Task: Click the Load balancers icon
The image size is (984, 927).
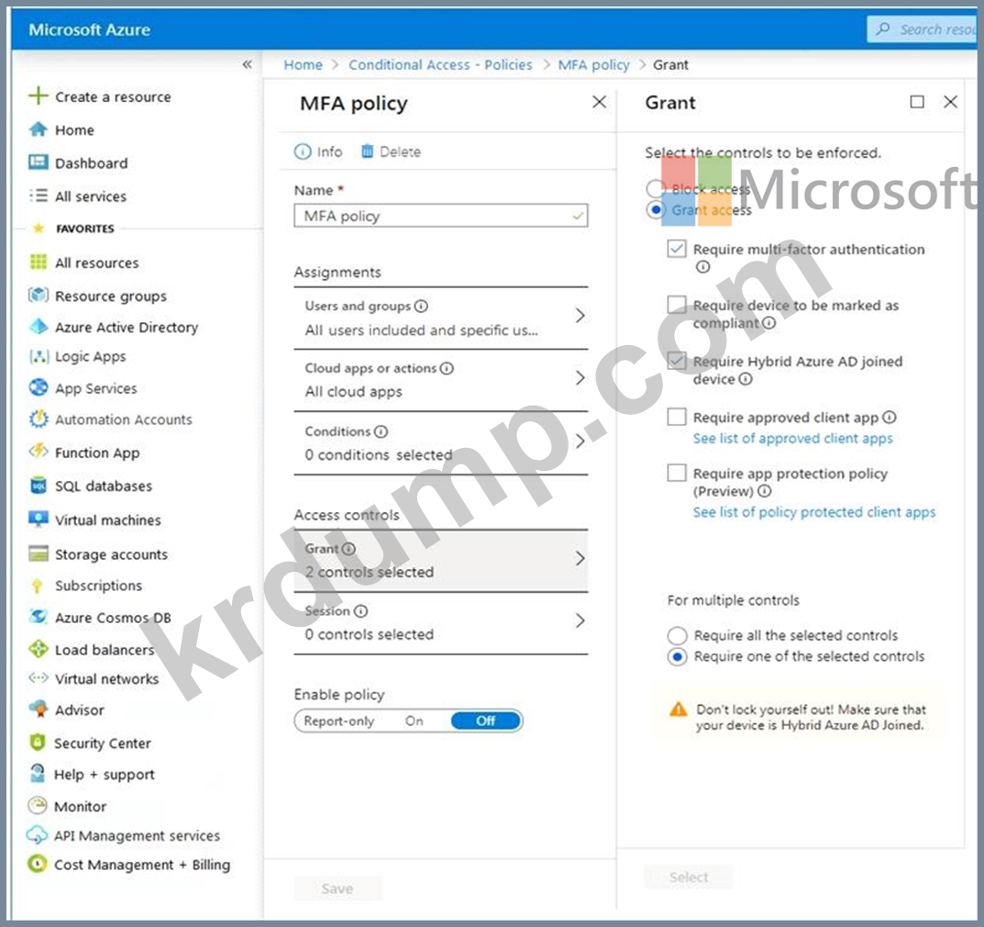Action: (x=39, y=649)
